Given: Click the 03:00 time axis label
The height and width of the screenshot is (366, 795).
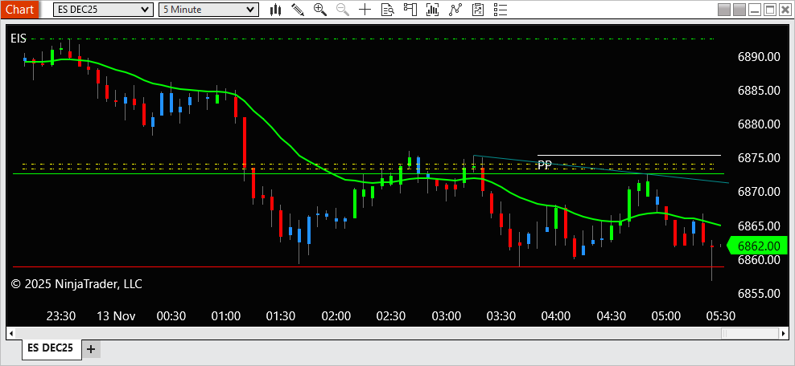Looking at the screenshot, I should coord(447,316).
